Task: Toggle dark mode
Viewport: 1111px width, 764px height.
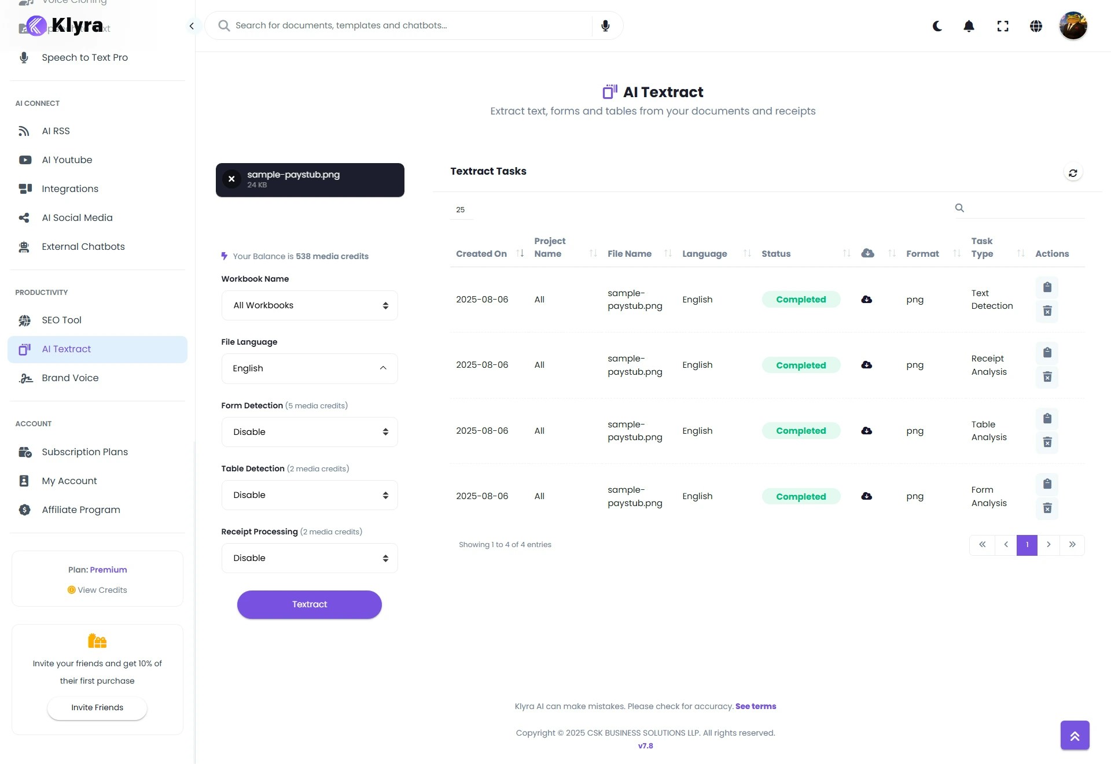Action: pos(937,26)
